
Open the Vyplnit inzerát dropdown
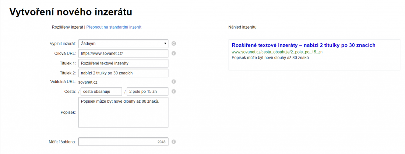123,44
